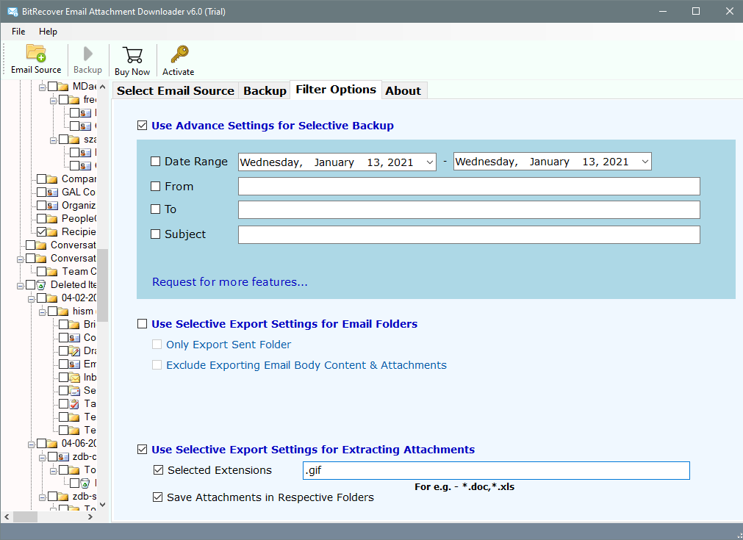Select the sza folder icon

[x=74, y=140]
